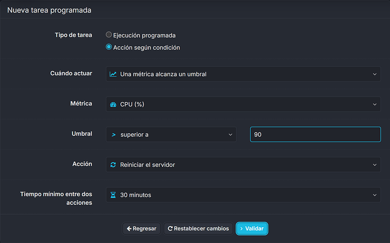Click the 'Tipo de tarea' label
This screenshot has width=390, height=243.
(73, 35)
